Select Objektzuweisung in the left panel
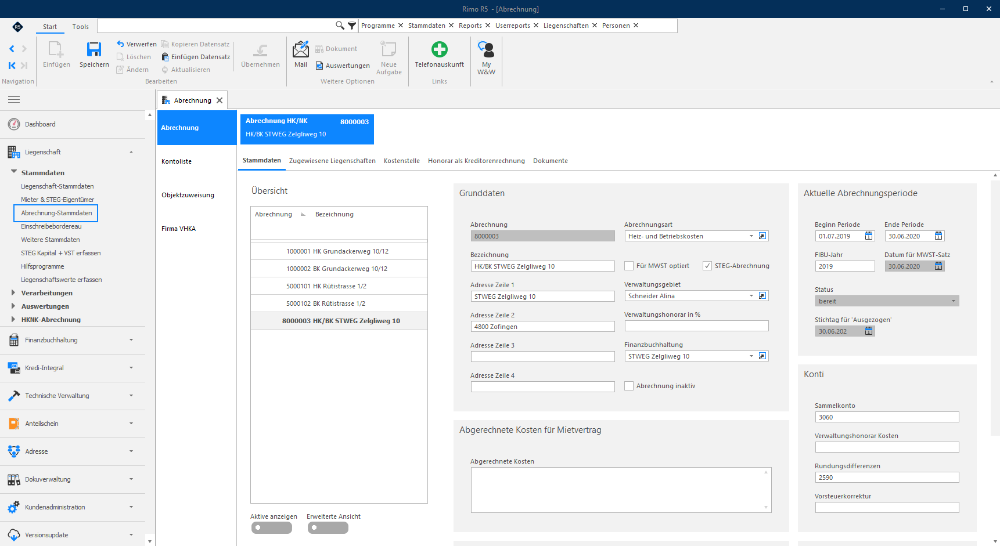 188,195
